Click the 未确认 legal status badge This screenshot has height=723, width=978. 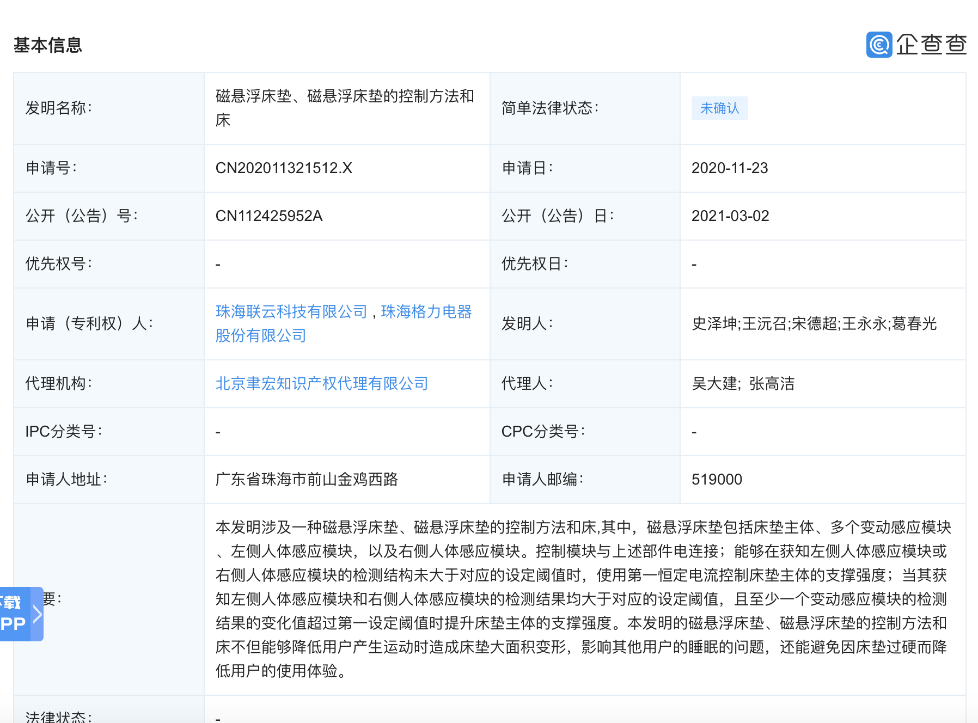[x=719, y=108]
